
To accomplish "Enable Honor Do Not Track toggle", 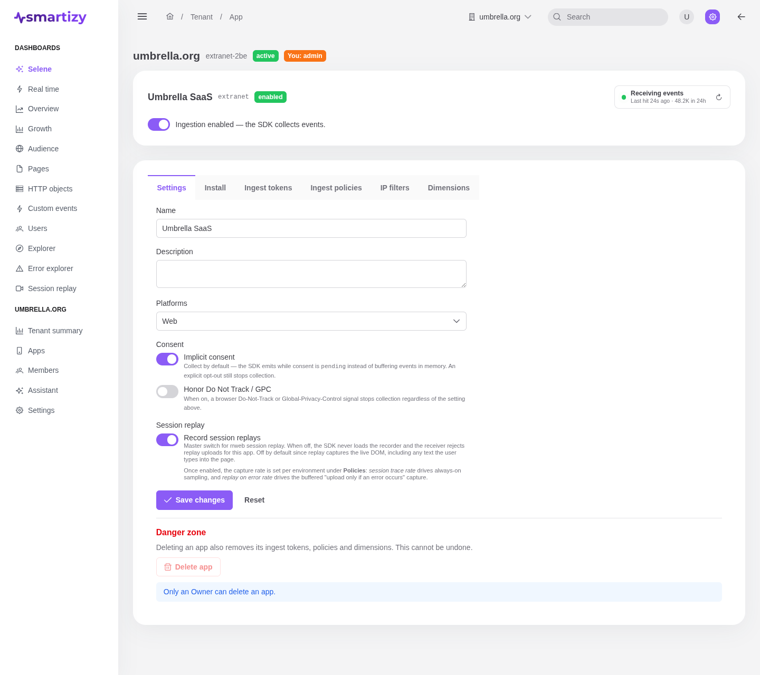I will (x=167, y=391).
